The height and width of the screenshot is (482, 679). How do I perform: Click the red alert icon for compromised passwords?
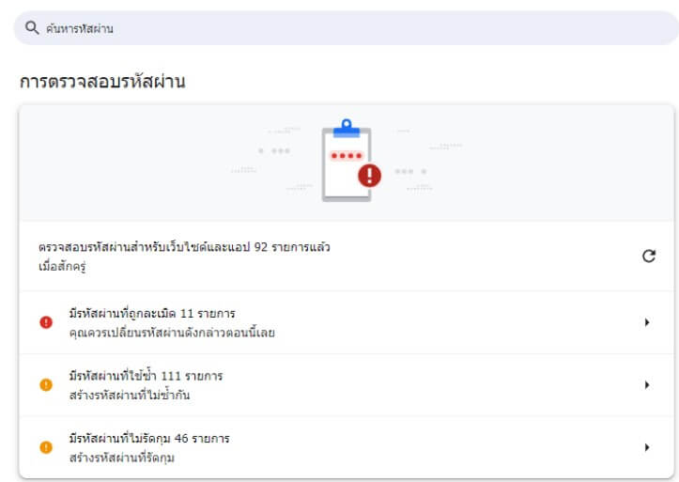(x=46, y=322)
